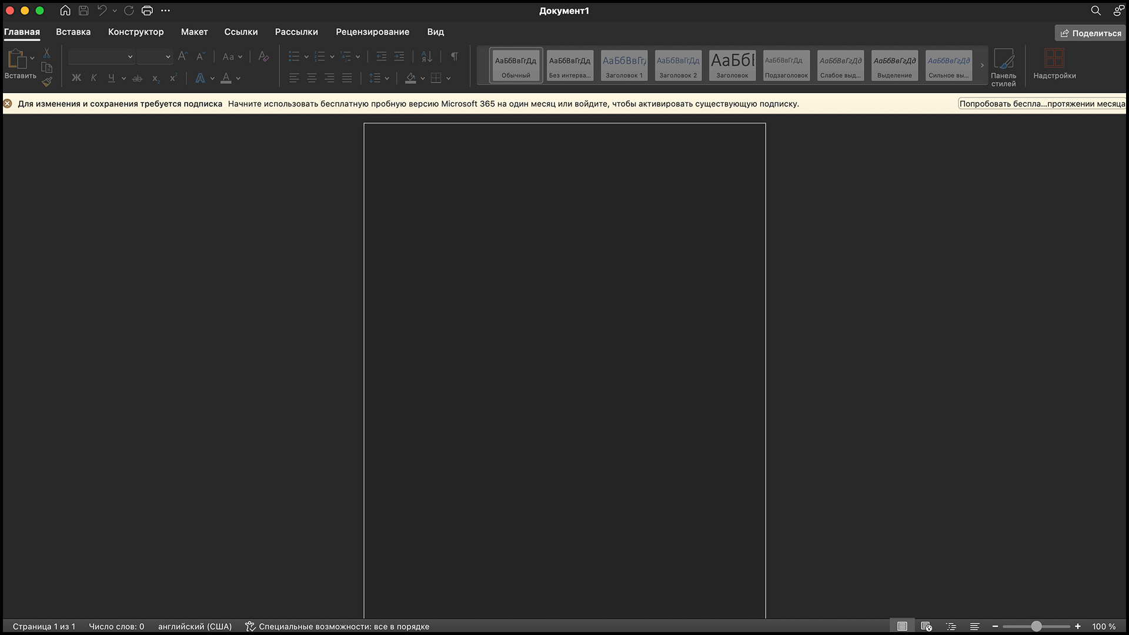Click the cut scissors icon
This screenshot has height=635, width=1129.
pyautogui.click(x=47, y=53)
